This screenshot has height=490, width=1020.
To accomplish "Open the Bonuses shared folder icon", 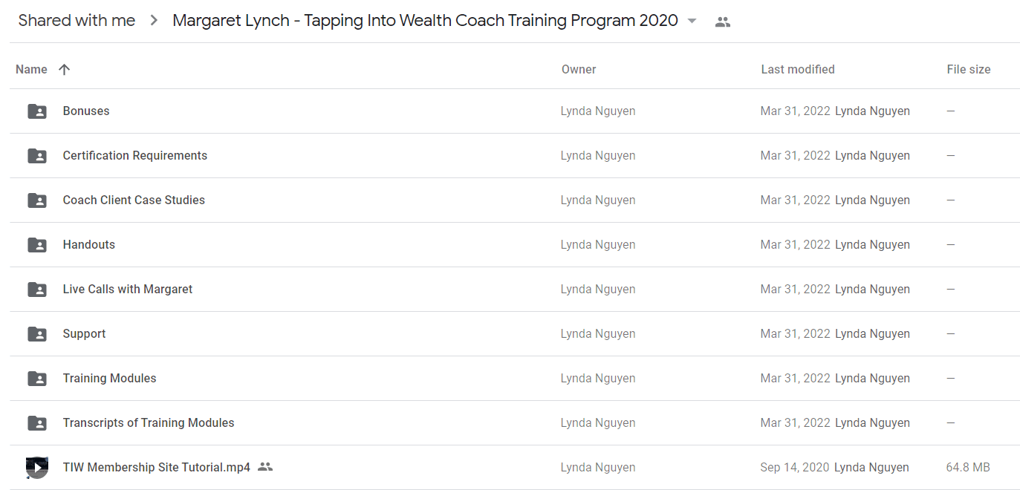I will 37,111.
